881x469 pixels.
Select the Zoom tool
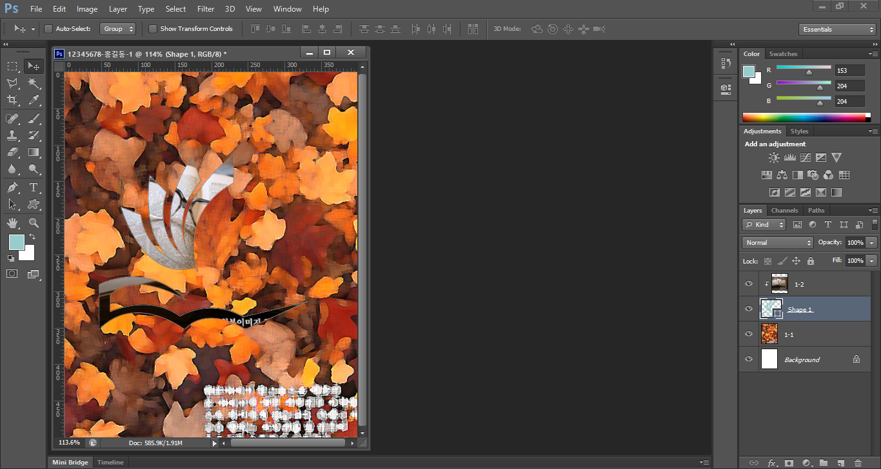[34, 223]
